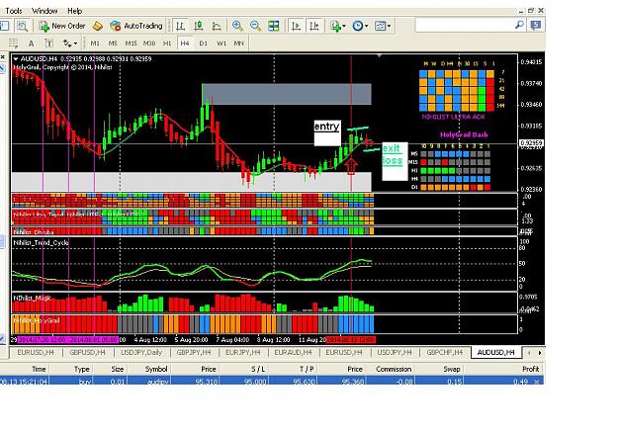Click the search magnifier icon
The image size is (618, 432).
pos(519,26)
